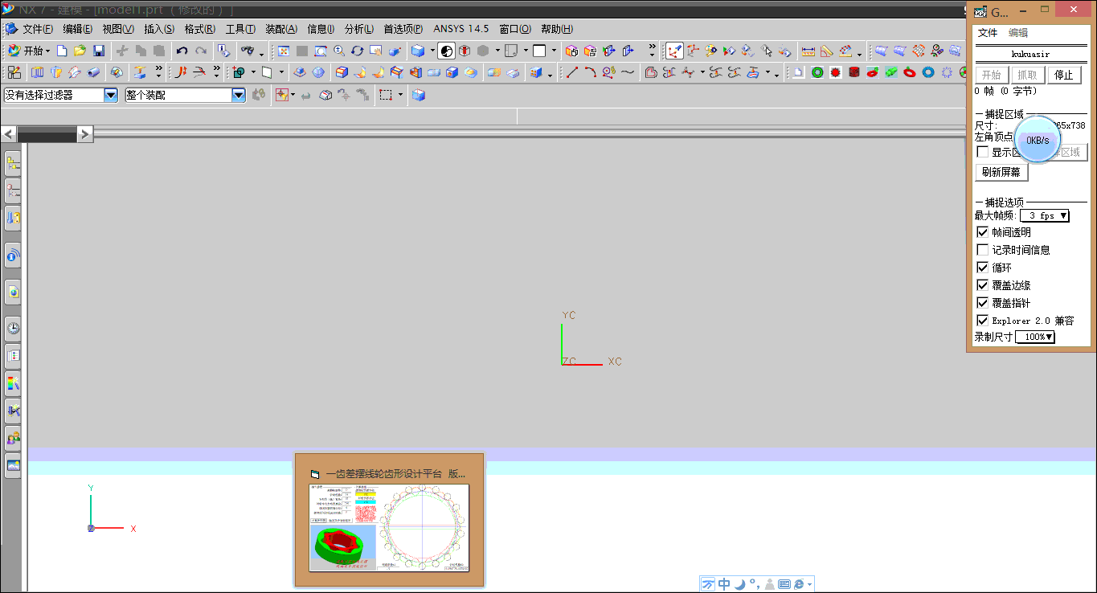Viewport: 1097px width, 593px height.
Task: Toggle the 覆盖指针 checkbox
Action: pyautogui.click(x=982, y=302)
